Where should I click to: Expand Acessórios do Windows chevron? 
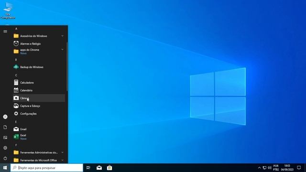[x=63, y=36]
